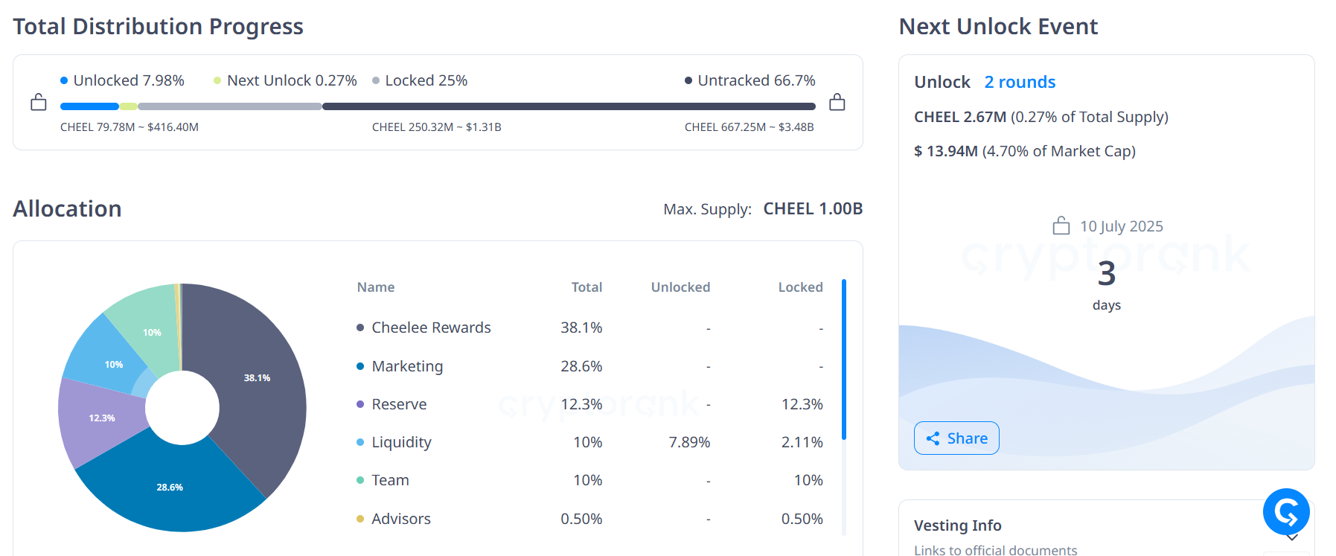Click the Advisors color dot
1336x556 pixels.
coord(360,519)
